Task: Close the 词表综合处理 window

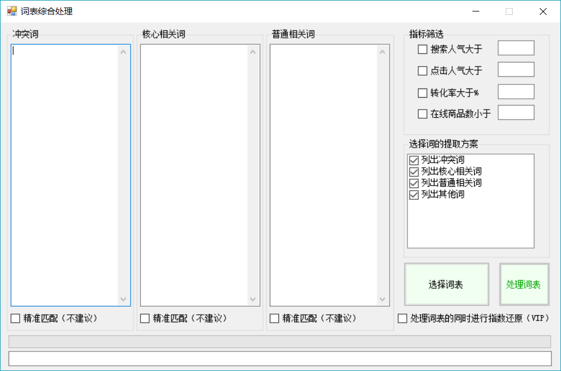Action: tap(543, 11)
